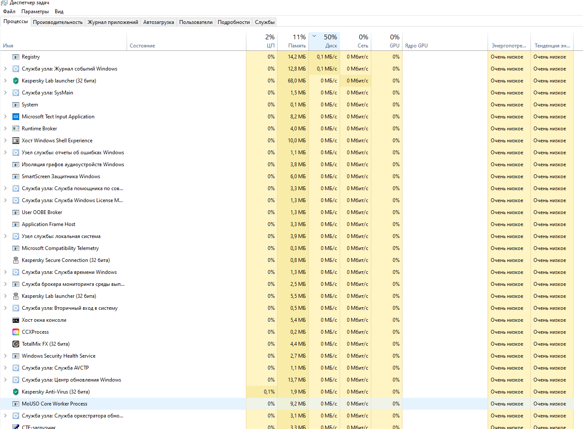Image resolution: width=583 pixels, height=429 pixels.
Task: Click the Ядро GPU column header
Action: click(445, 42)
